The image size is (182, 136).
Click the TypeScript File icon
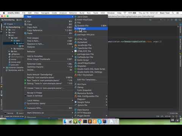pos(75,48)
